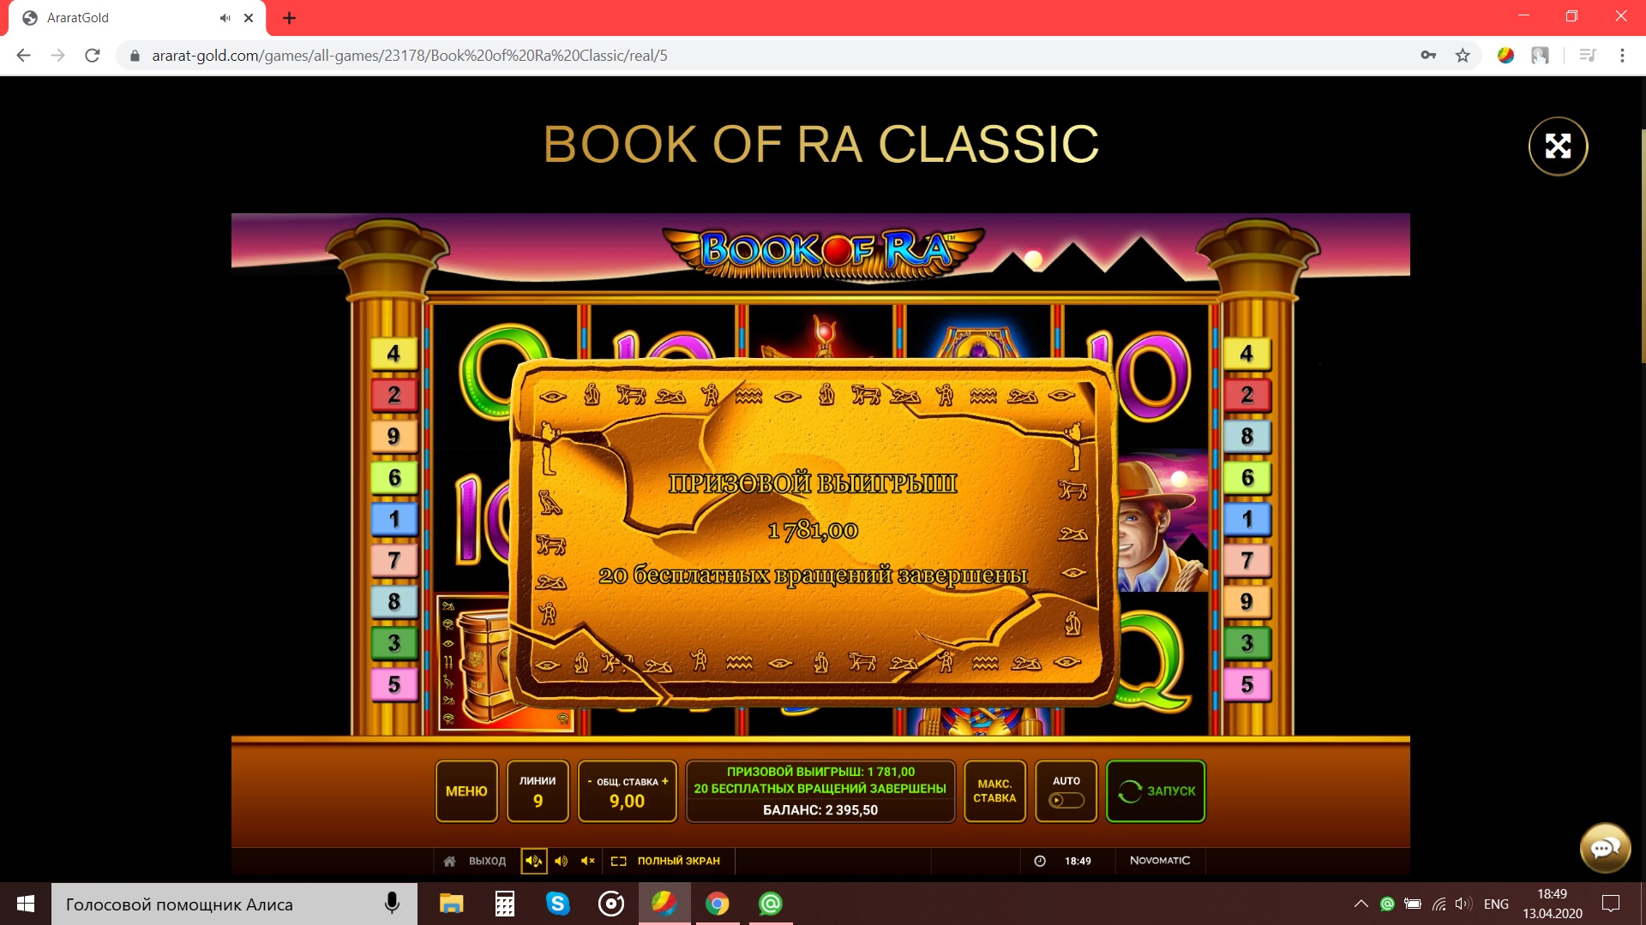Click the password key icon in address bar
This screenshot has height=925, width=1646.
(x=1428, y=56)
